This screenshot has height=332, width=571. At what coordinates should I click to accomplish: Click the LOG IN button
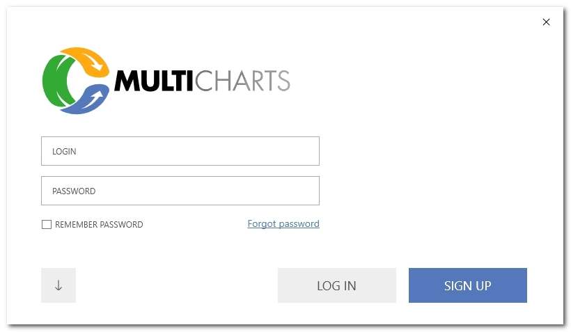point(337,285)
